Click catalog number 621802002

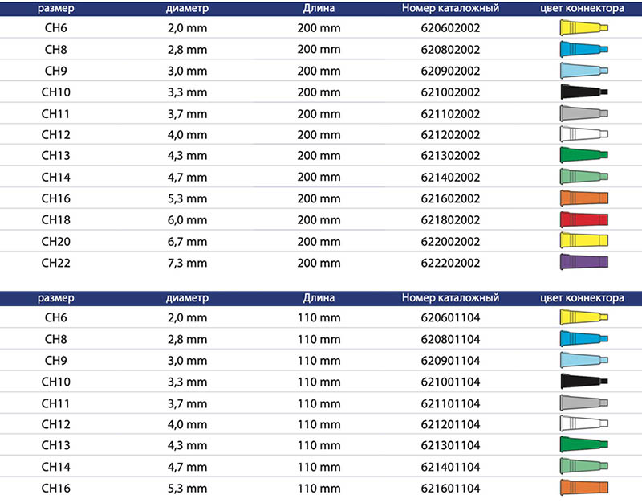tap(450, 219)
